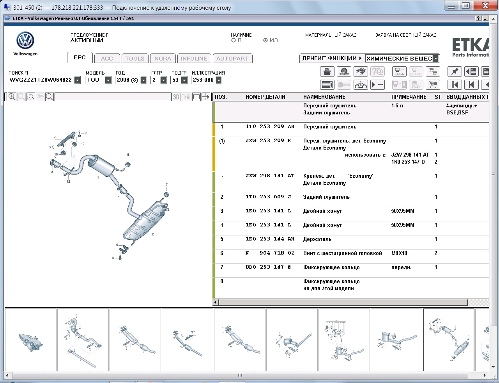The height and width of the screenshot is (383, 499).
Task: Click ЗАЯВКА НА СБОРНЫЙ ЗАКАЗ link
Action: [x=406, y=35]
